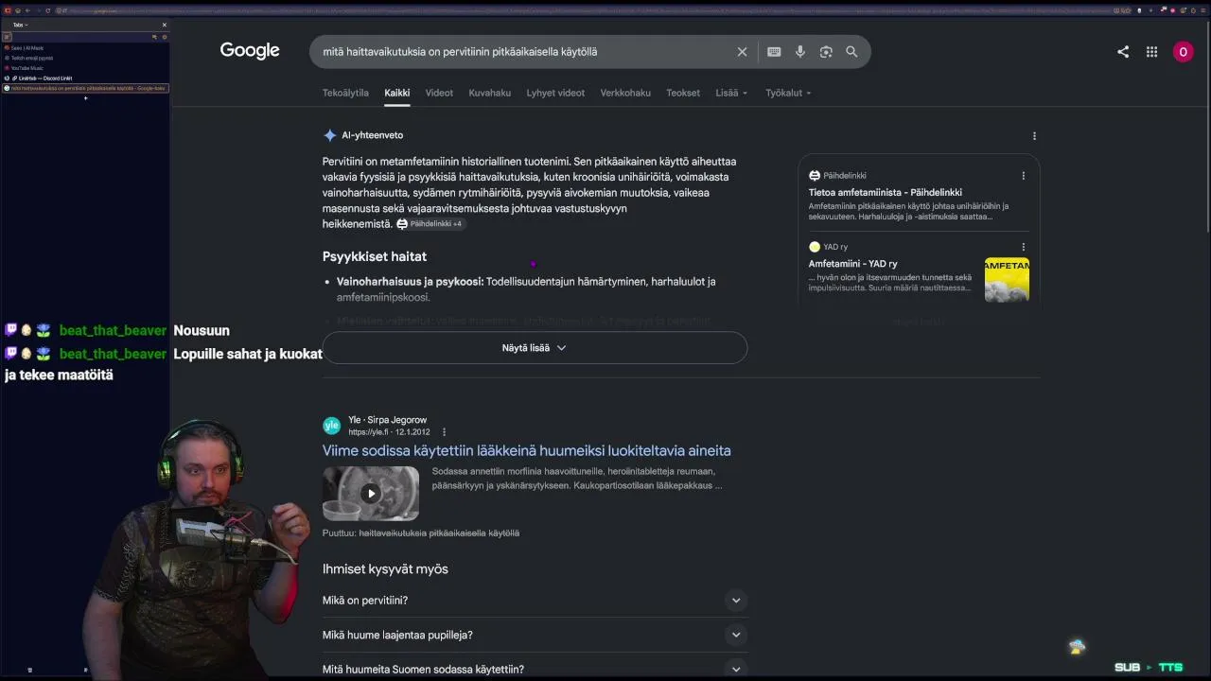1211x681 pixels.
Task: Expand the question "Mikä on pervitiini?"
Action: click(x=535, y=601)
